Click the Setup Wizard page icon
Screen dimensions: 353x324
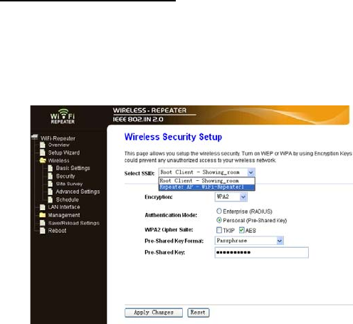(43, 152)
